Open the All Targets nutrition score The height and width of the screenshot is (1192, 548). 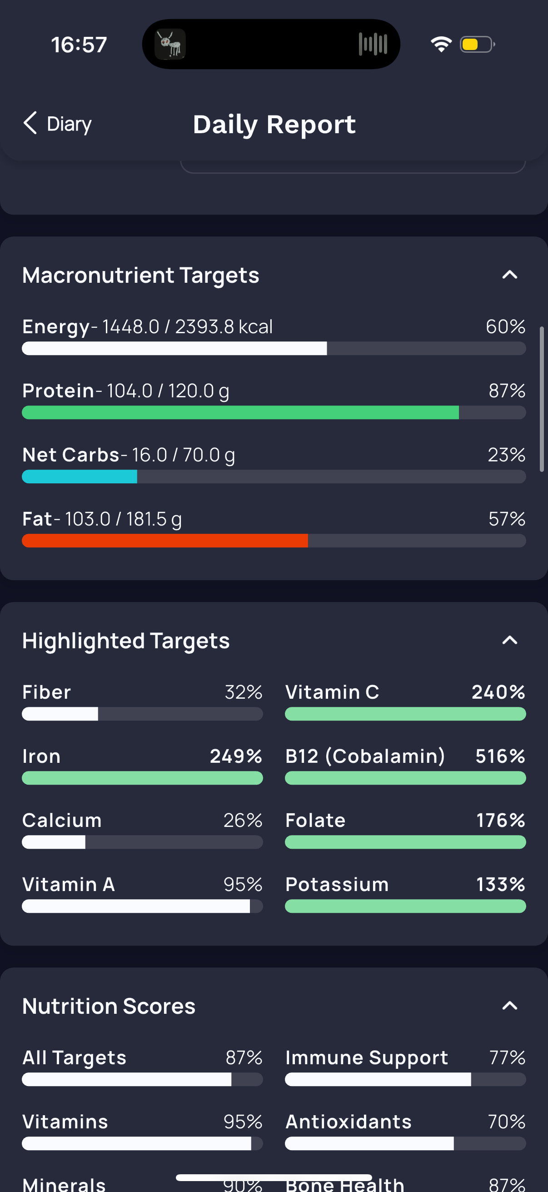(142, 1067)
